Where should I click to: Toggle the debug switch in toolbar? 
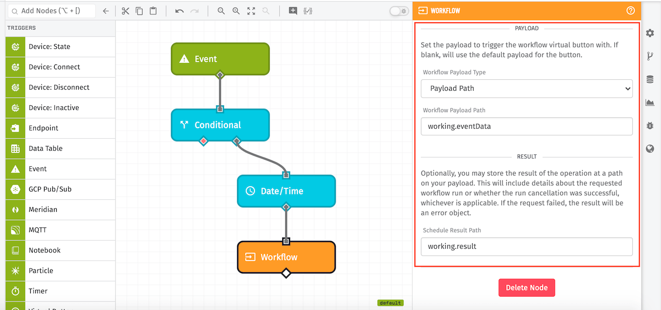[399, 11]
